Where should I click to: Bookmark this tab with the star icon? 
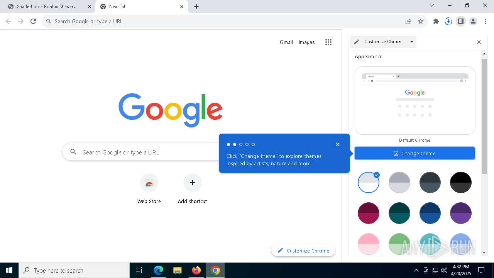(x=421, y=21)
